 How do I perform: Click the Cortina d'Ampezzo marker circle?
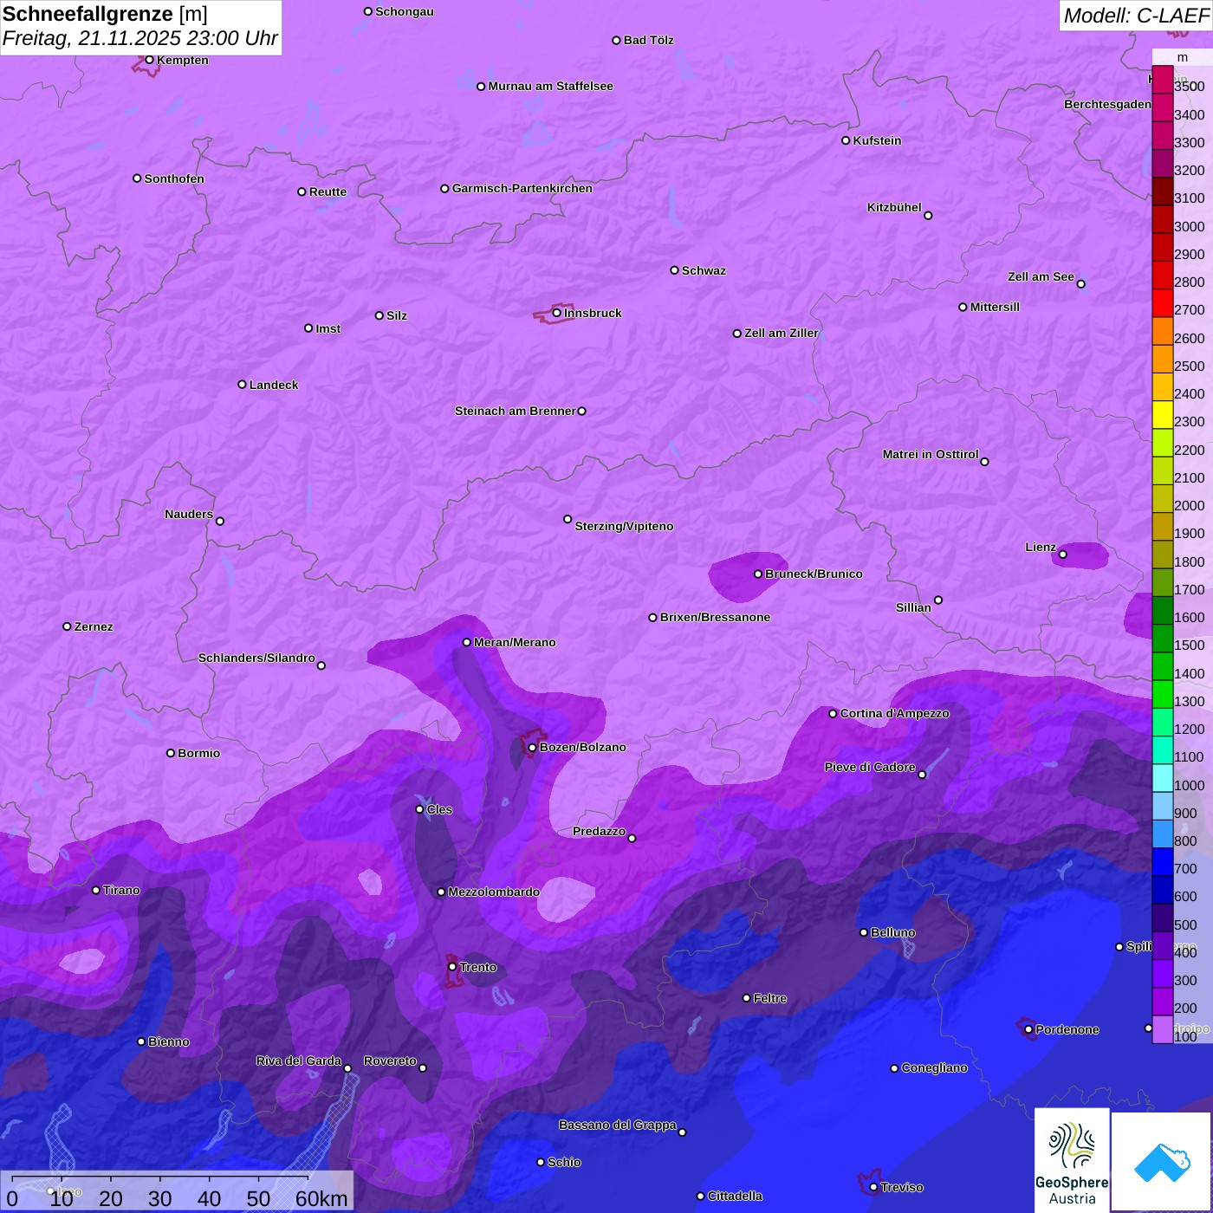tap(833, 714)
